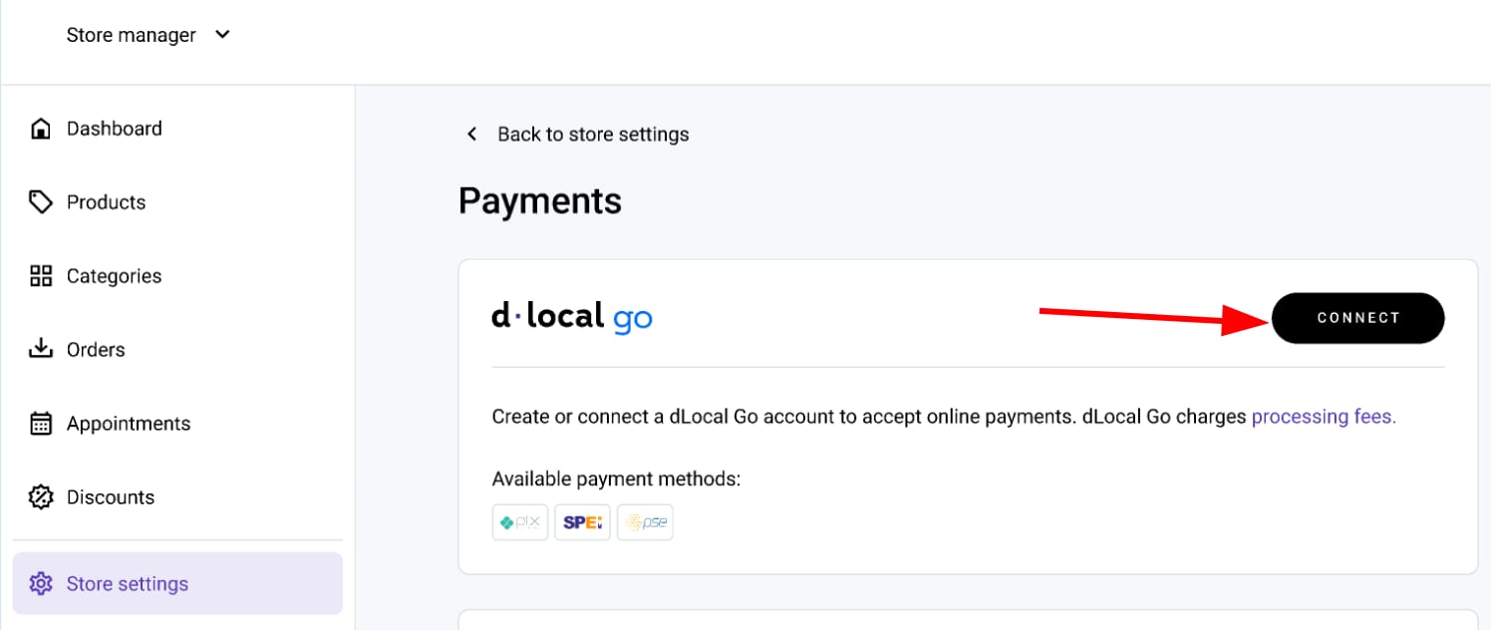1491x630 pixels.
Task: Click the back chevron arrow icon
Action: (472, 135)
